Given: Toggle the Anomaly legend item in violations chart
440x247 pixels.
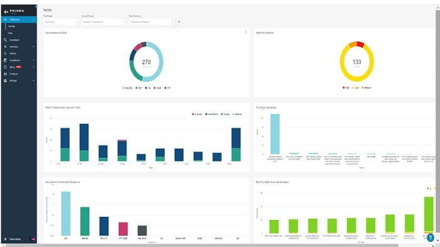Looking at the screenshot, I should 197,114.
